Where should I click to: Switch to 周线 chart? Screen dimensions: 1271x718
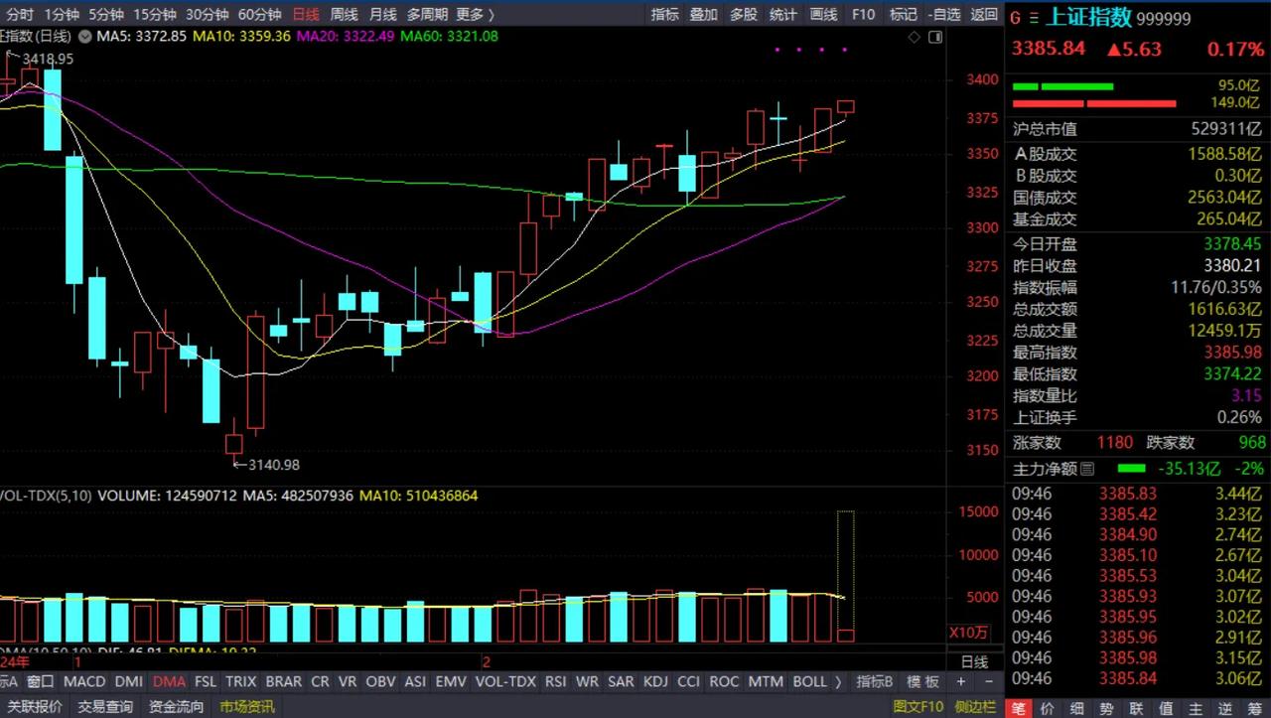pos(345,14)
